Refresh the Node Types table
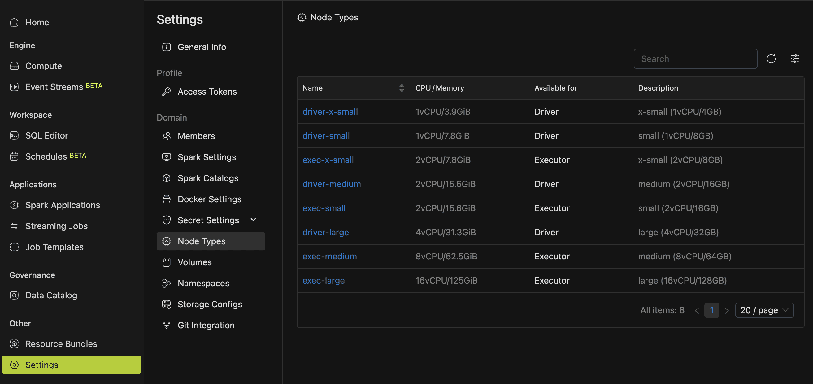The image size is (813, 384). (771, 59)
